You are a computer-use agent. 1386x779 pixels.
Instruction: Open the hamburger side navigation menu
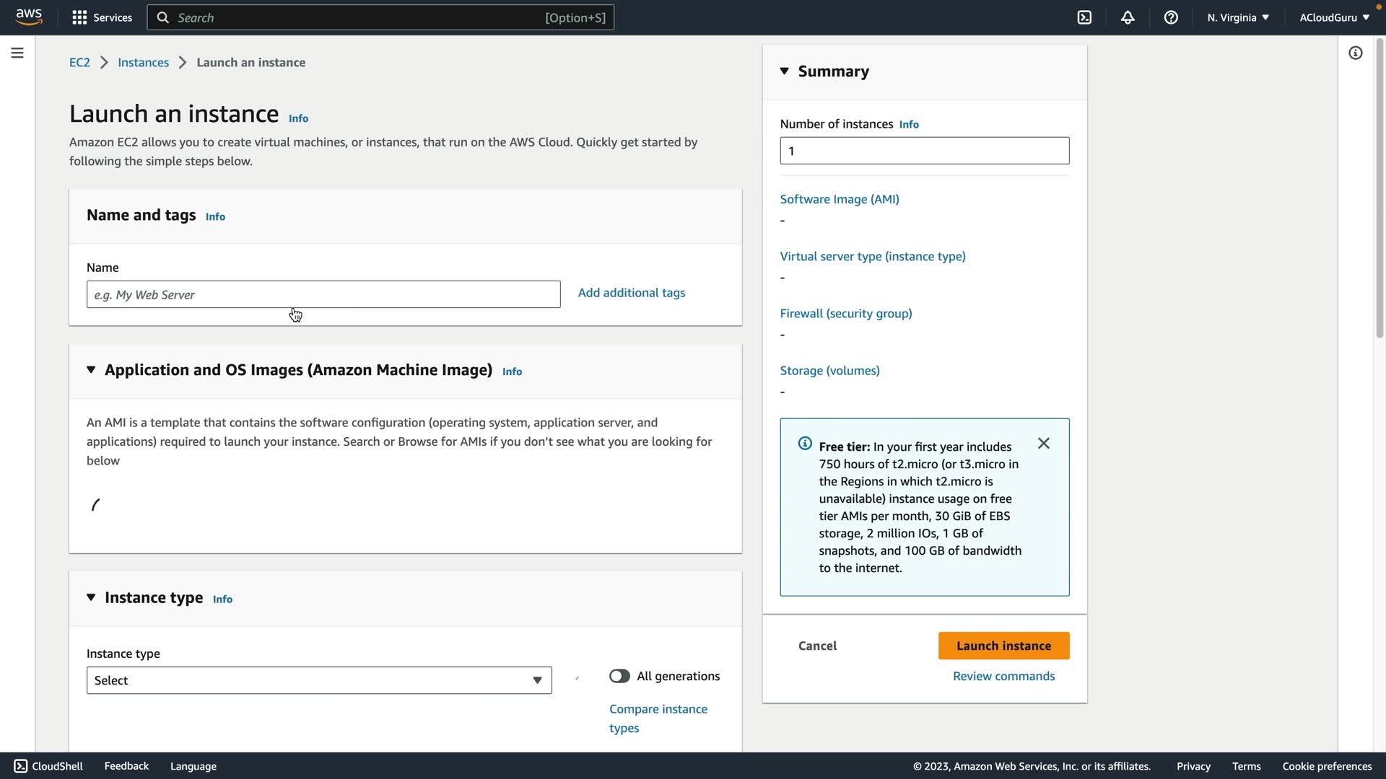tap(17, 53)
